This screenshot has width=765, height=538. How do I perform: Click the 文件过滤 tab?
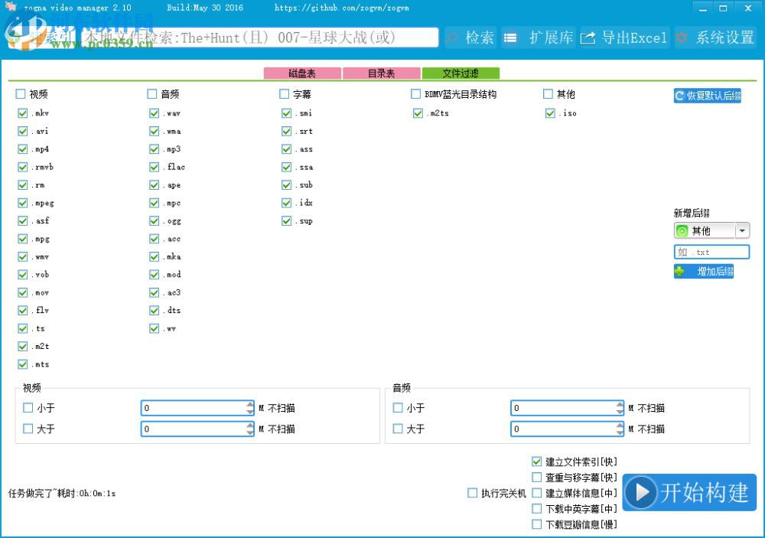[x=462, y=73]
